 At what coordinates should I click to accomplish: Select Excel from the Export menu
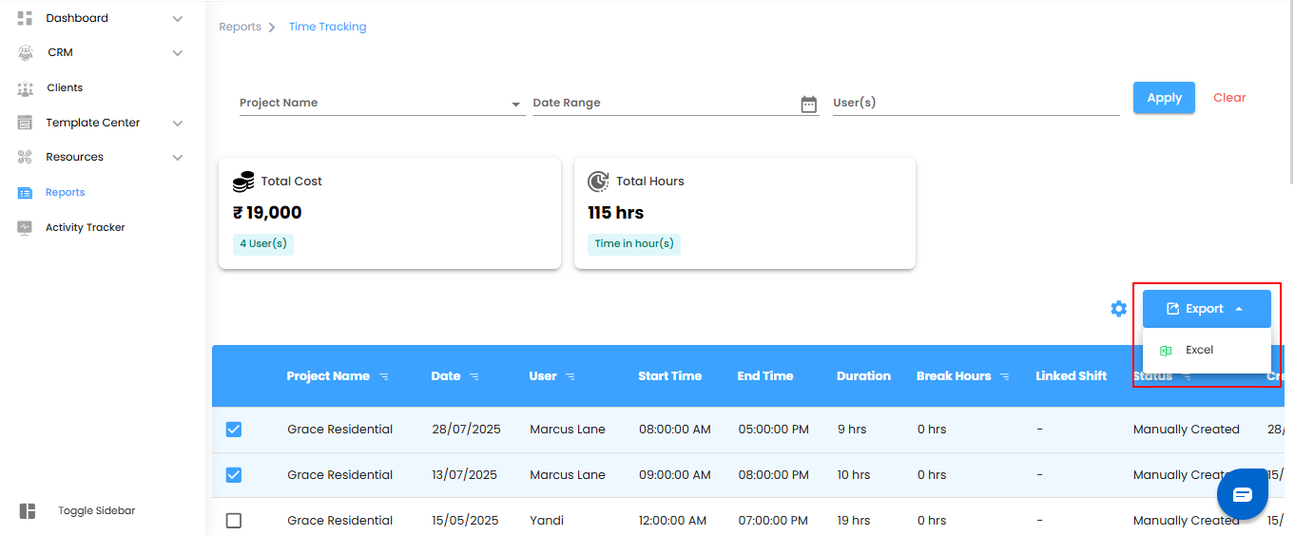(x=1199, y=351)
